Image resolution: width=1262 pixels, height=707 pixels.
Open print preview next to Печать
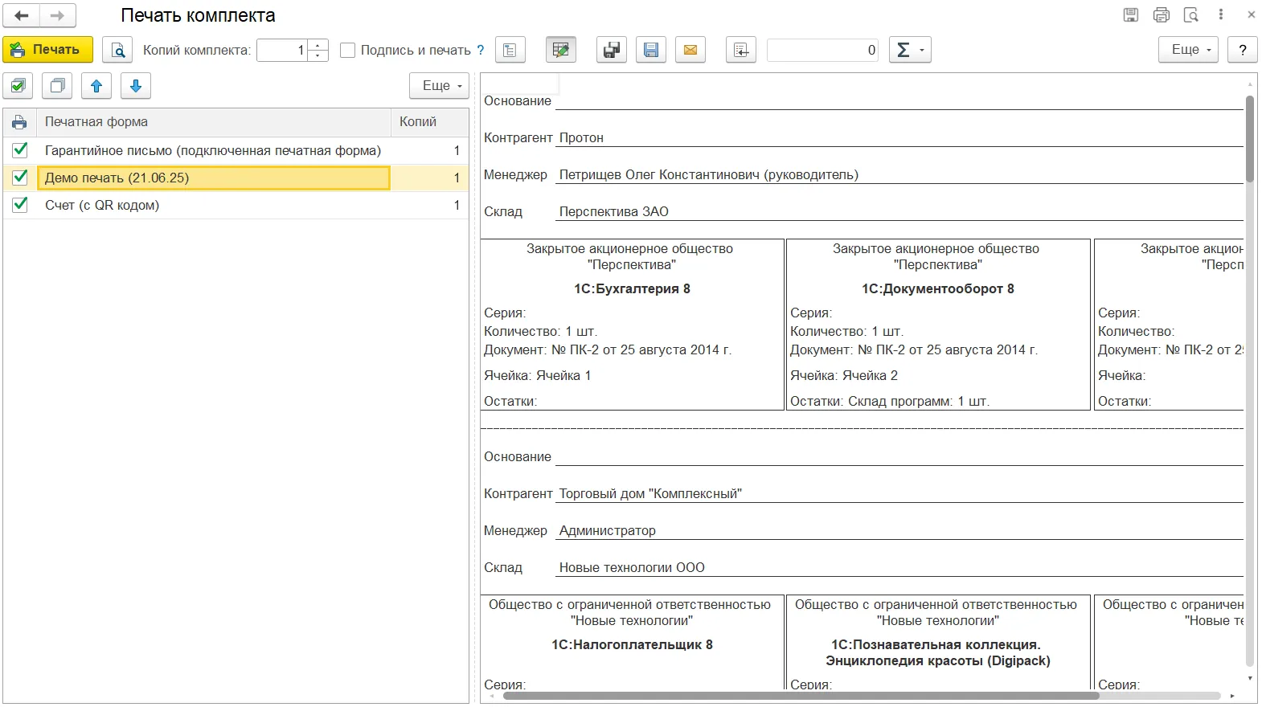click(117, 50)
